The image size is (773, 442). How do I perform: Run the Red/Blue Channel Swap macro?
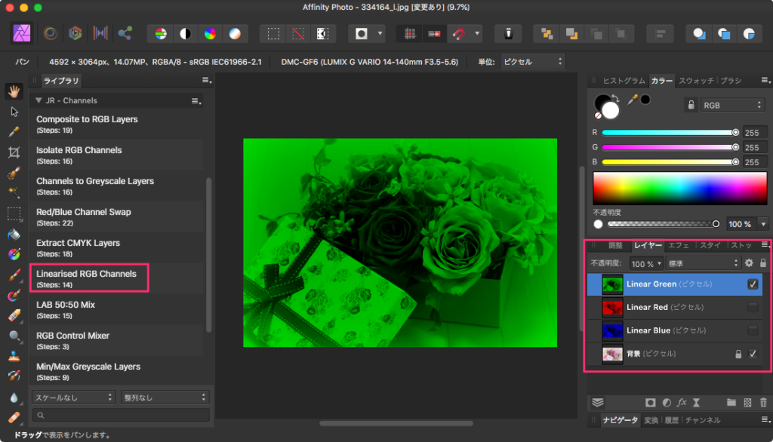84,216
